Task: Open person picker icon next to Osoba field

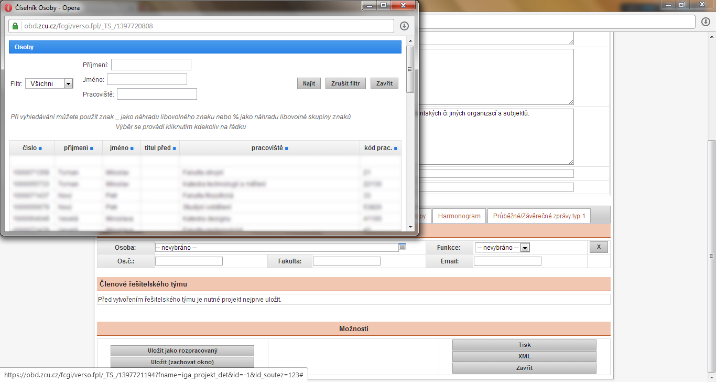Action: [403, 246]
